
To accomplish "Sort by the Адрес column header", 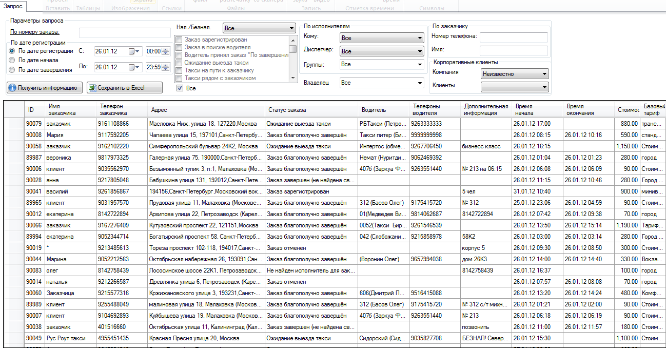I will click(x=206, y=110).
